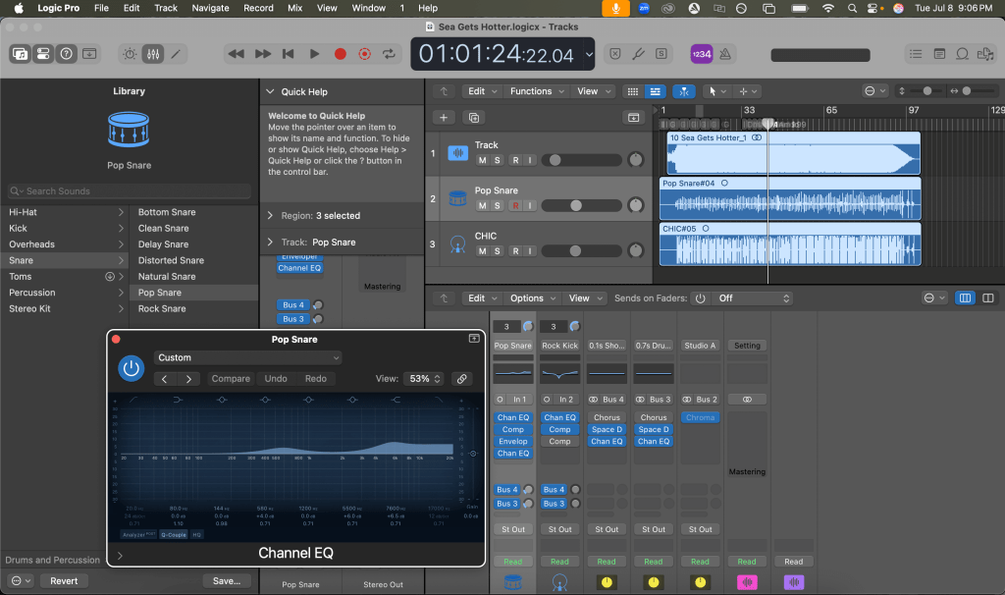Open the Tracks Functions dropdown menu
Screen dimensions: 1005x595
point(537,91)
